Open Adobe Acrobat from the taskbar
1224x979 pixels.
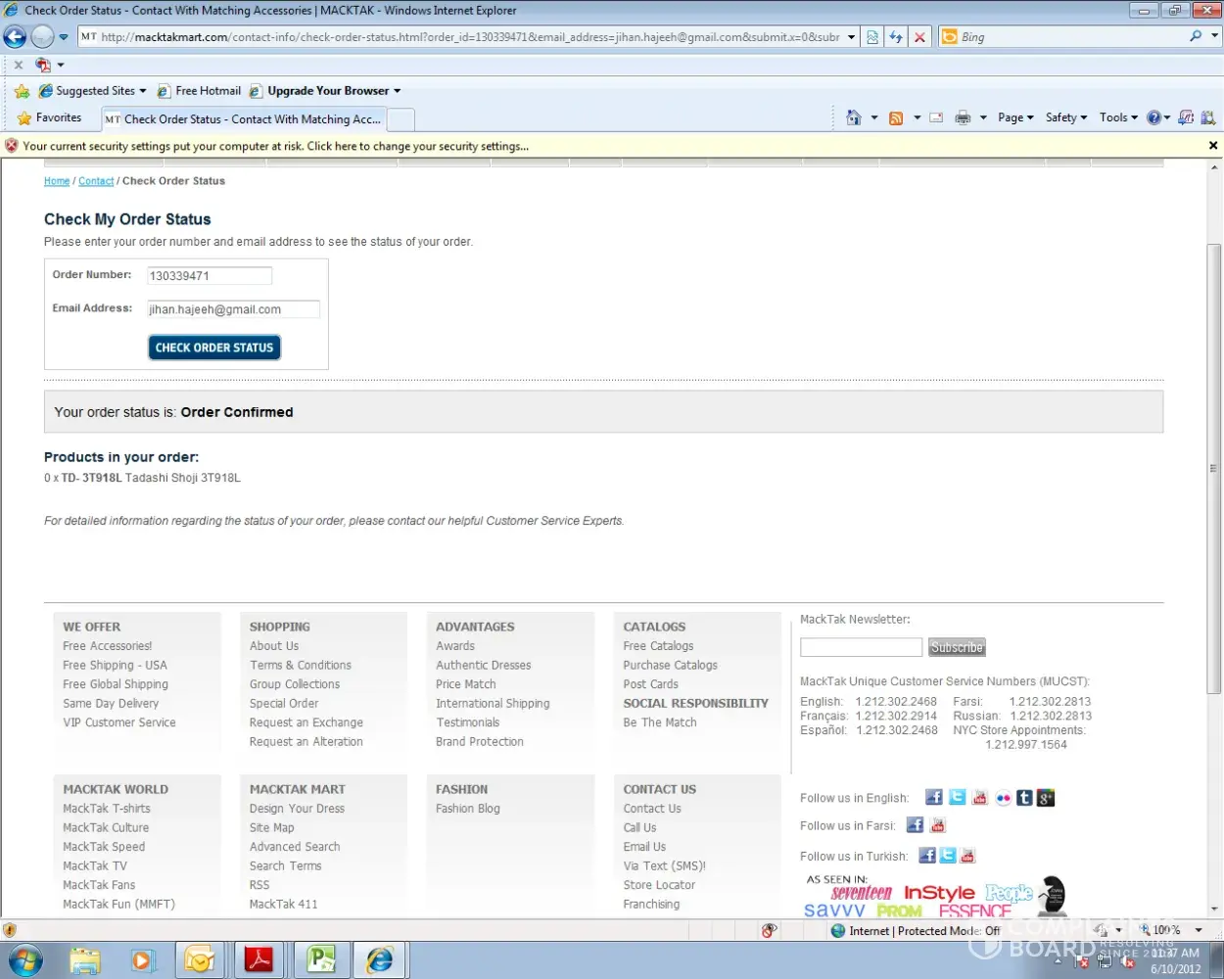click(x=259, y=960)
